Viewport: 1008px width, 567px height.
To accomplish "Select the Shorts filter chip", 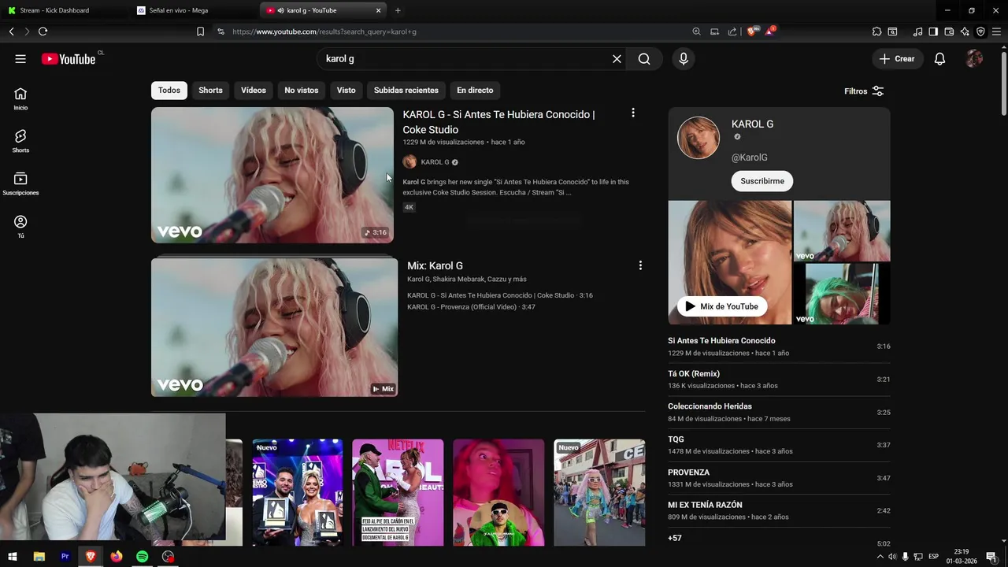I will tap(210, 91).
